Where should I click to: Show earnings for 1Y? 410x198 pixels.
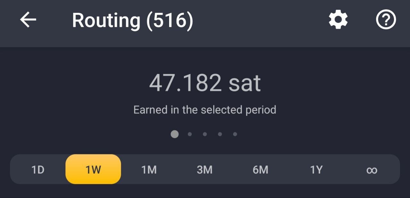point(316,170)
